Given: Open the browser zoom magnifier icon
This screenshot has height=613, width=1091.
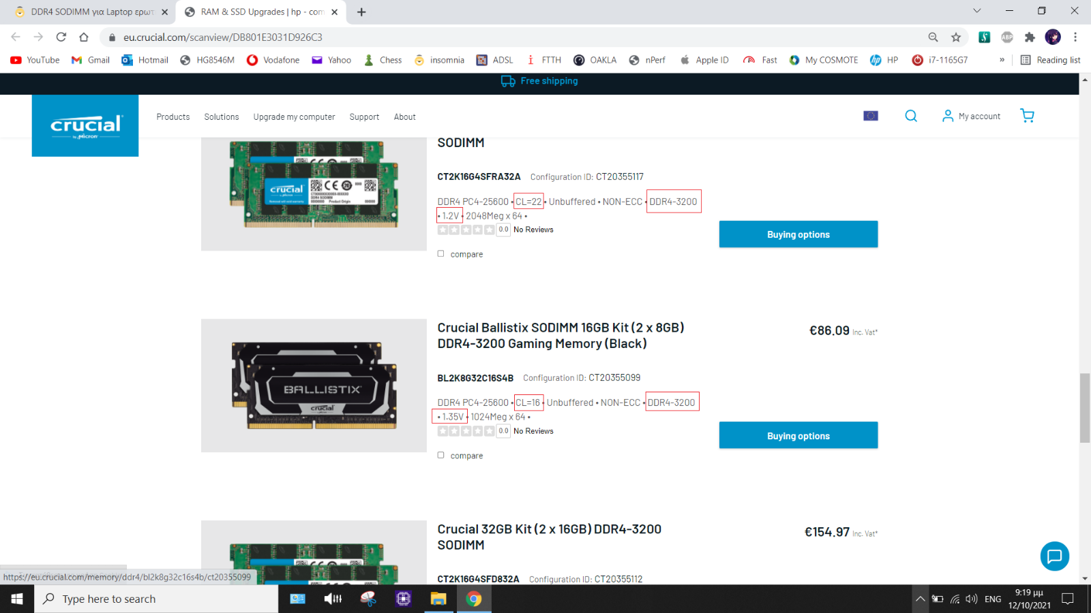Looking at the screenshot, I should coord(933,37).
